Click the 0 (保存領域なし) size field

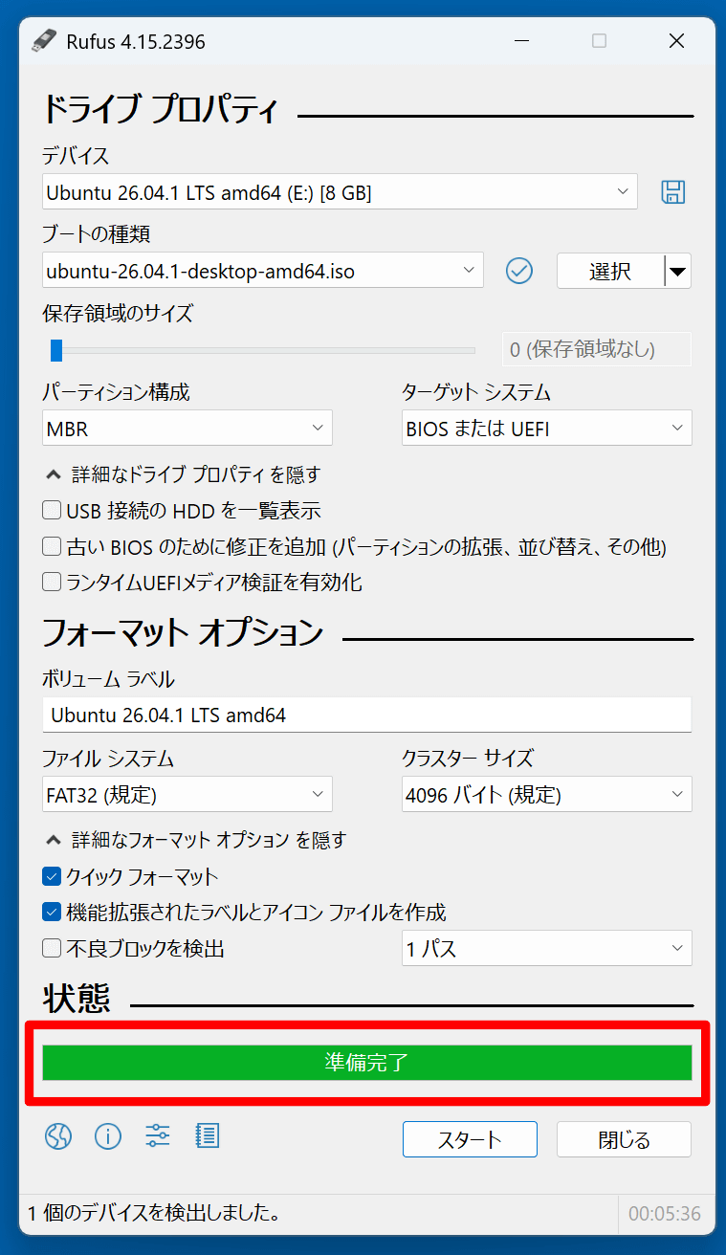coord(597,350)
